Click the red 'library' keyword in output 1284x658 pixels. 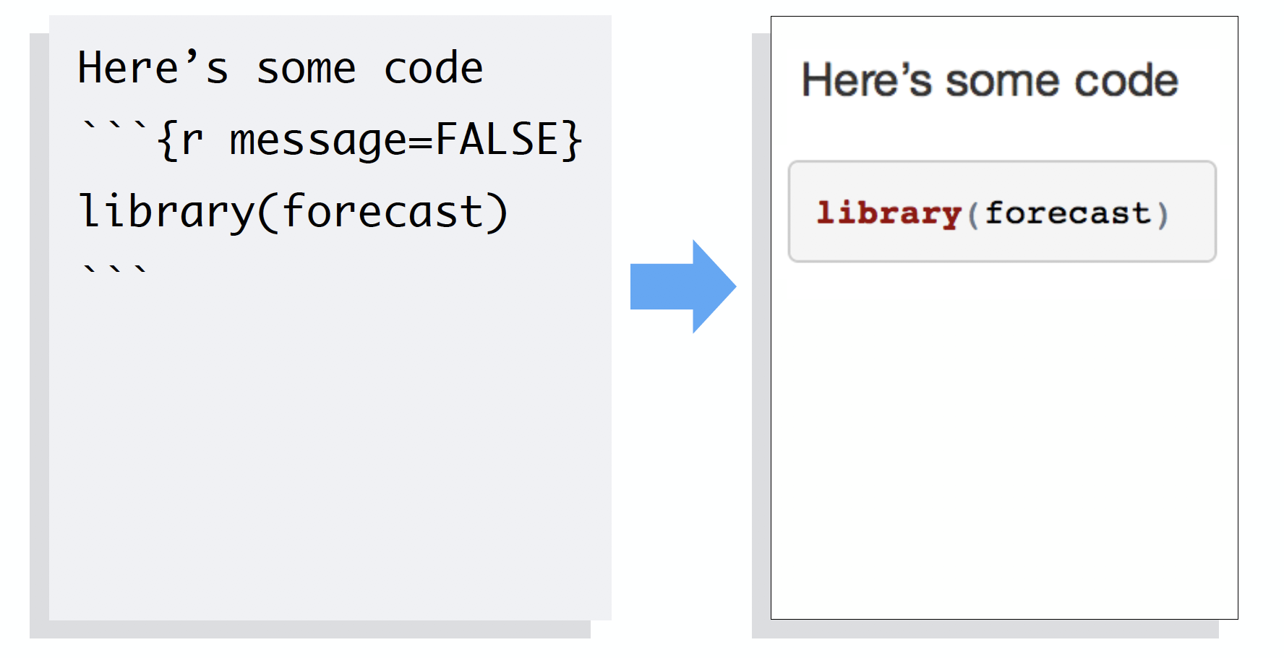coord(889,213)
